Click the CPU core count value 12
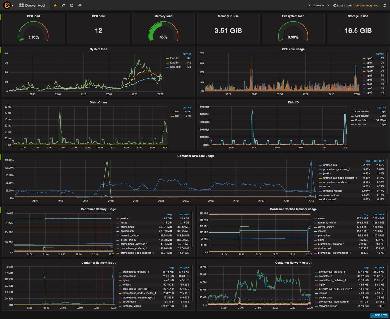 click(98, 31)
